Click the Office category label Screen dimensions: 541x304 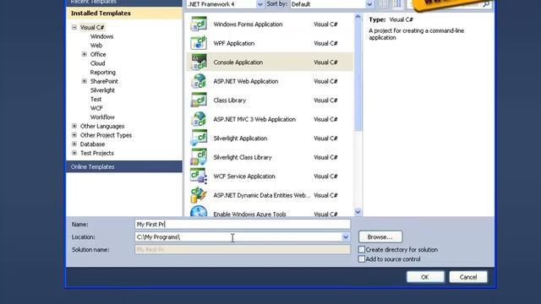tap(98, 54)
